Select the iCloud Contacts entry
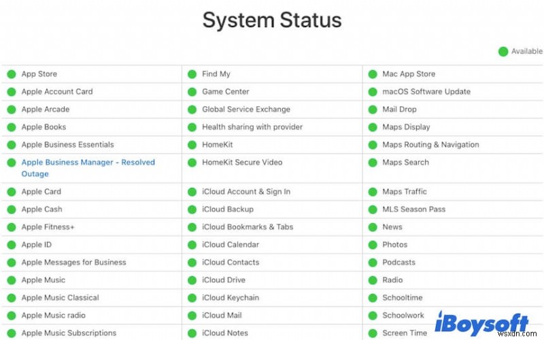This screenshot has width=544, height=340. [x=231, y=262]
